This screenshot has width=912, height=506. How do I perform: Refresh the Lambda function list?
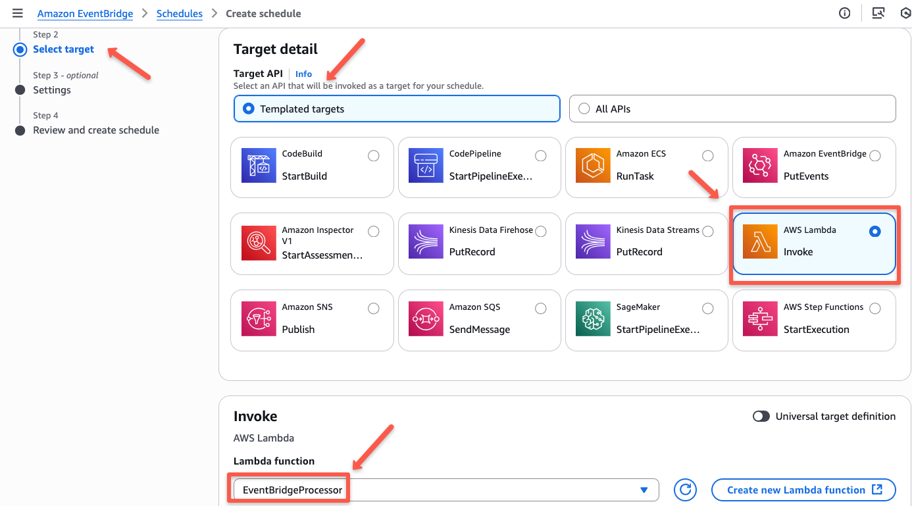(685, 490)
